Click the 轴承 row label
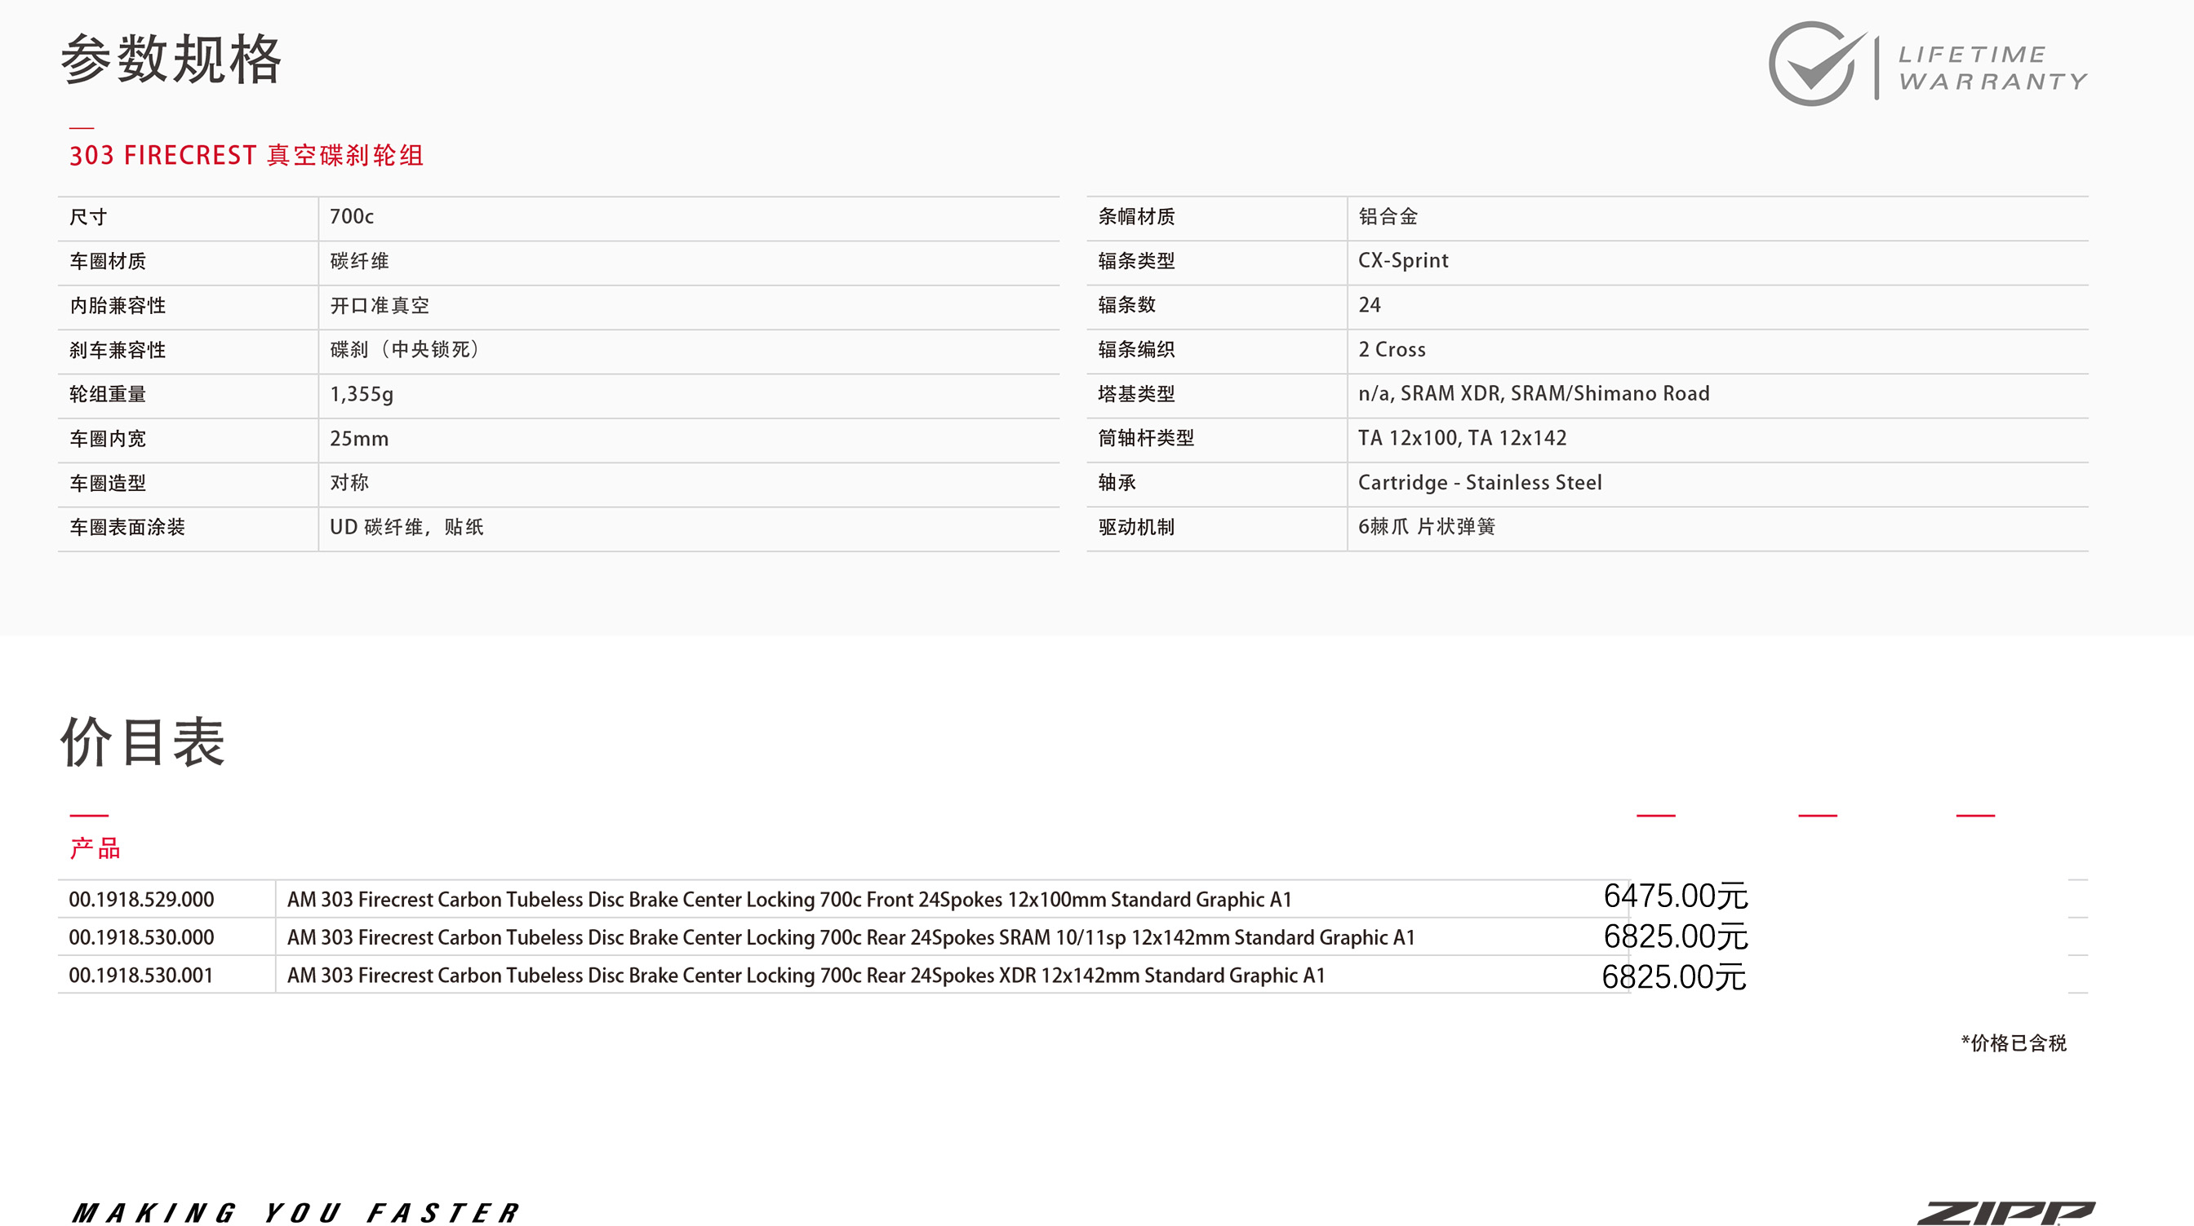The image size is (2194, 1226). click(1117, 483)
